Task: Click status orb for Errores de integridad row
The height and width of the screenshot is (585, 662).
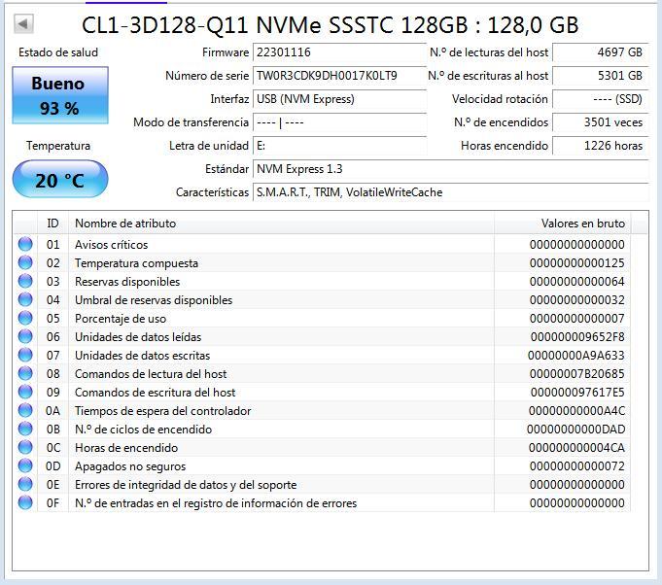Action: pos(25,485)
